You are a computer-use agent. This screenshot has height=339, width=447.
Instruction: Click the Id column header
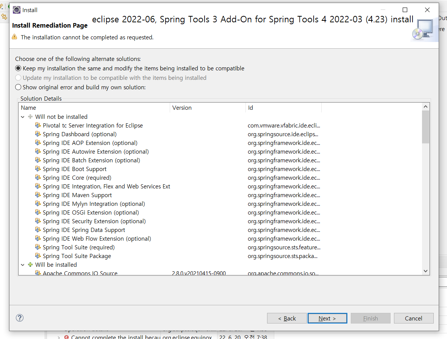pyautogui.click(x=284, y=108)
